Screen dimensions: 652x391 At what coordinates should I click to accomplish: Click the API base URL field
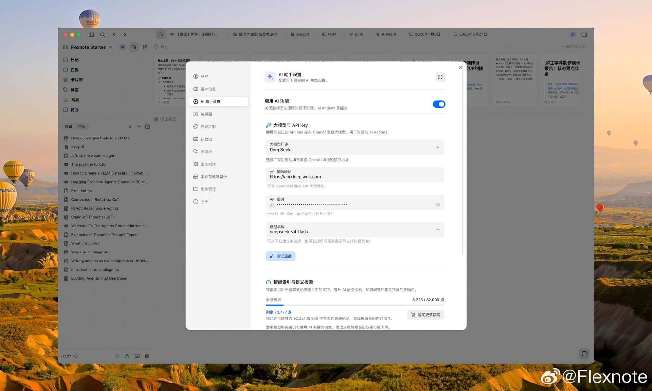[355, 175]
